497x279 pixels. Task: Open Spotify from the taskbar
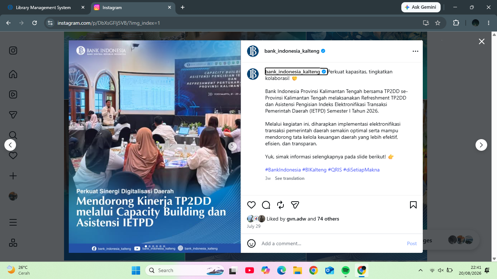tap(346, 270)
